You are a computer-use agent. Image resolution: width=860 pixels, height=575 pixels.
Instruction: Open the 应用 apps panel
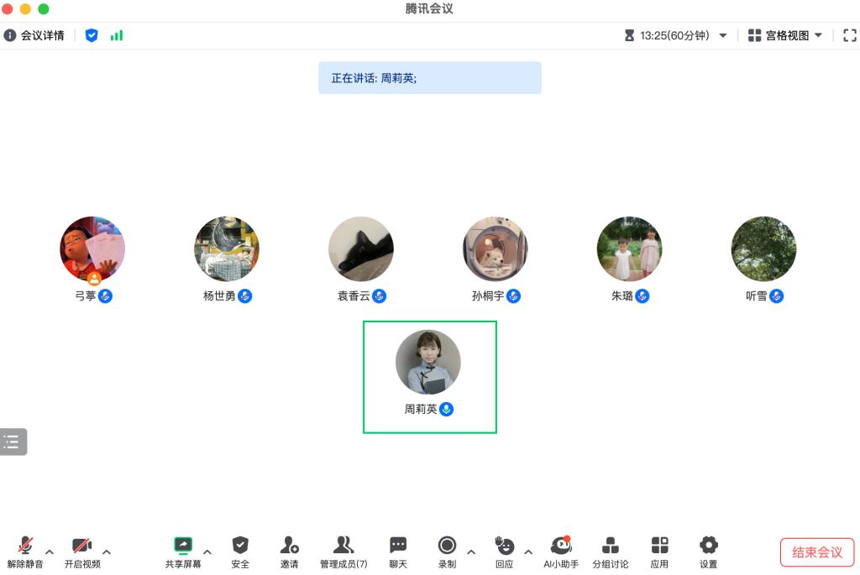(659, 552)
